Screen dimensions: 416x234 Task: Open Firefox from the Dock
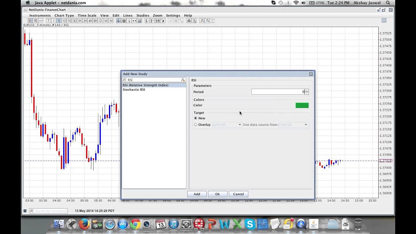point(84,224)
